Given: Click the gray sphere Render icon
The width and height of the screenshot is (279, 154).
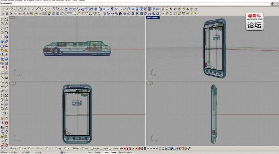Looking at the screenshot, I should coord(58,14).
